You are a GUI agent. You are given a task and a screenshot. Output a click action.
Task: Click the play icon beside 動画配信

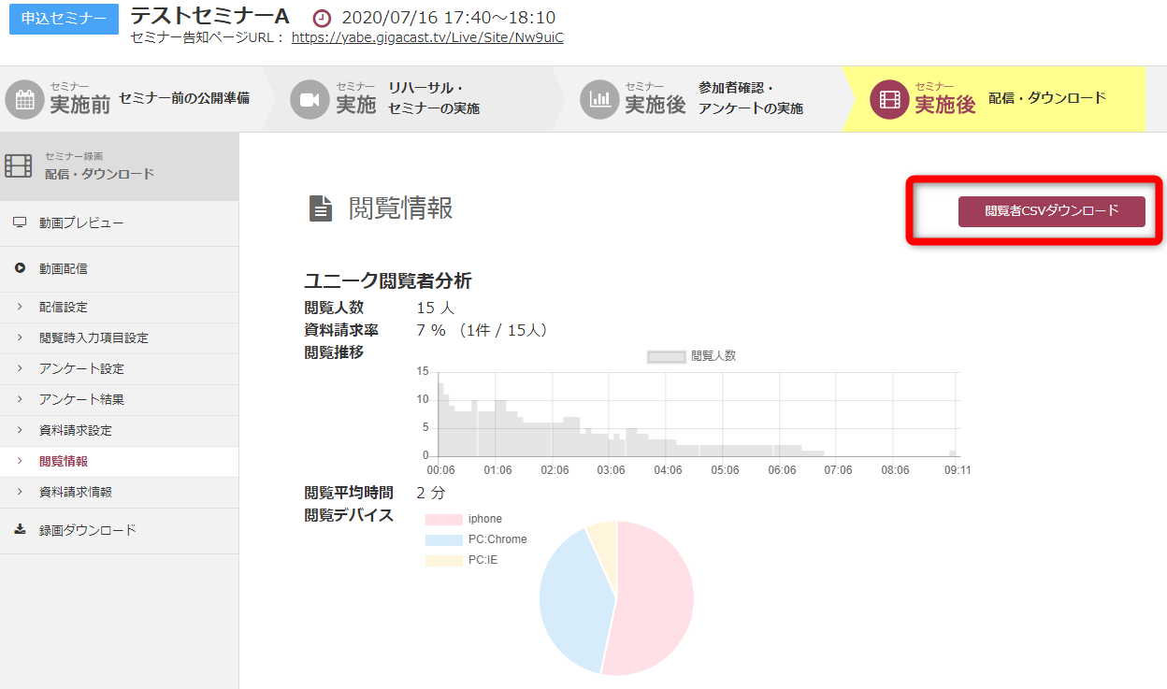[20, 268]
